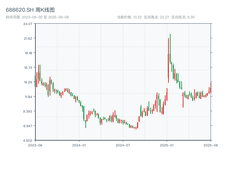Select the 2025-08 x-axis date label
Viewport: 234px width, 175px height.
[x=210, y=145]
